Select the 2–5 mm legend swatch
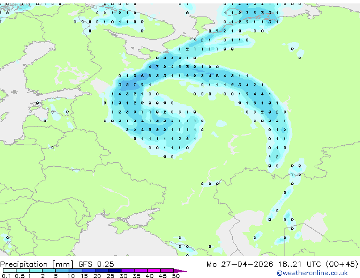The image size is (360, 278). coord(49,271)
